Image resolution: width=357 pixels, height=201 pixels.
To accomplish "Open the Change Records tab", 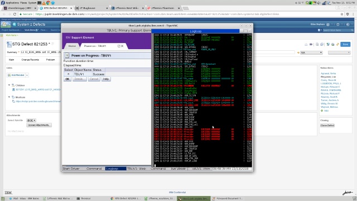I will [x=30, y=60].
